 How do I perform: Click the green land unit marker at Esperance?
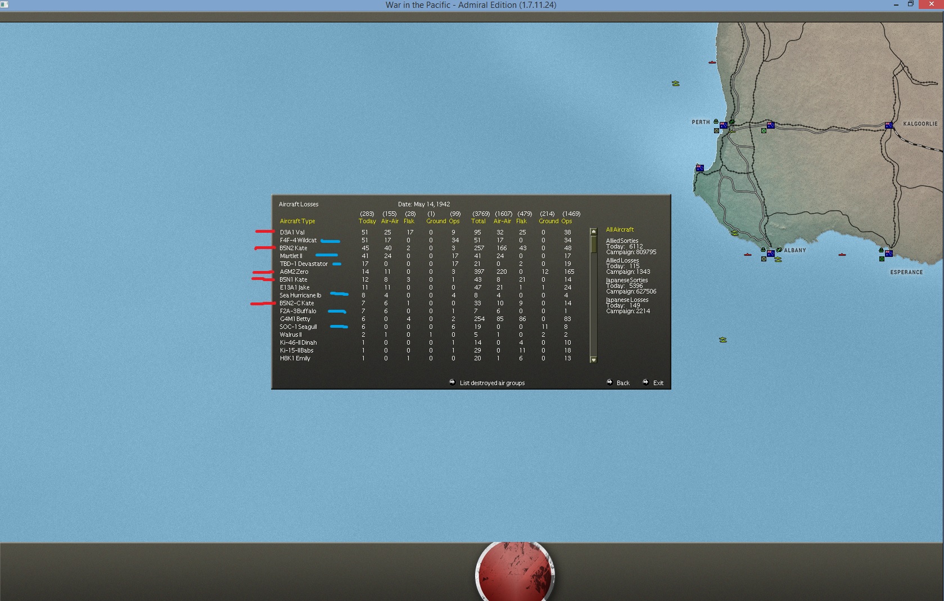[882, 259]
